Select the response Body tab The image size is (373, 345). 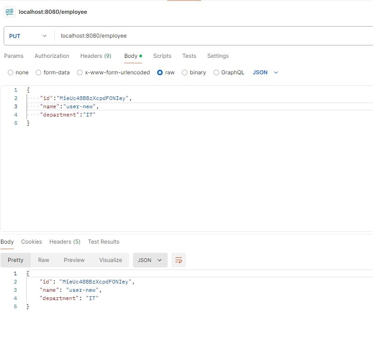[7, 242]
